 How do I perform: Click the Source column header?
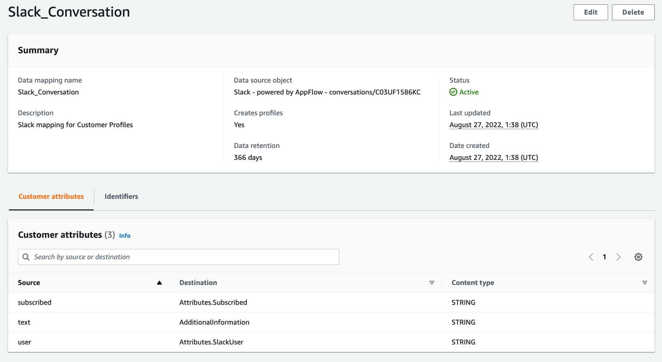pos(29,282)
